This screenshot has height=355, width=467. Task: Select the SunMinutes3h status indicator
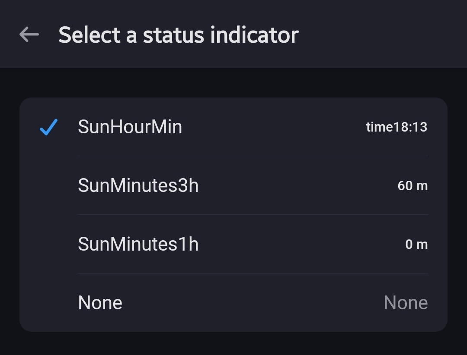233,185
